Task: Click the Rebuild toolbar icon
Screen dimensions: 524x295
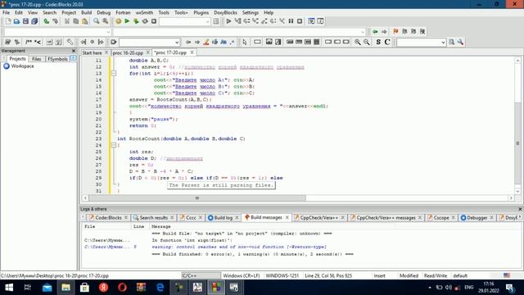Action: (x=145, y=21)
